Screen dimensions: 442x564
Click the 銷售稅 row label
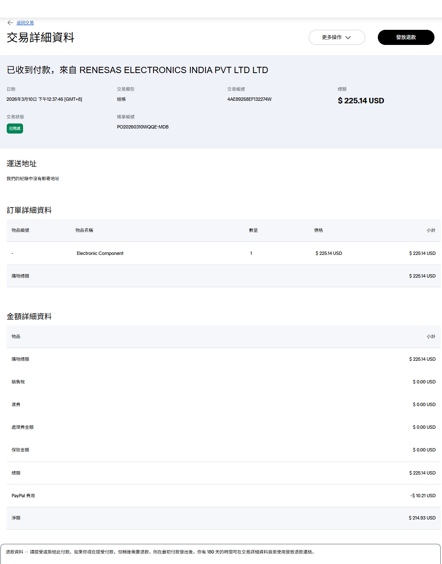pos(18,382)
